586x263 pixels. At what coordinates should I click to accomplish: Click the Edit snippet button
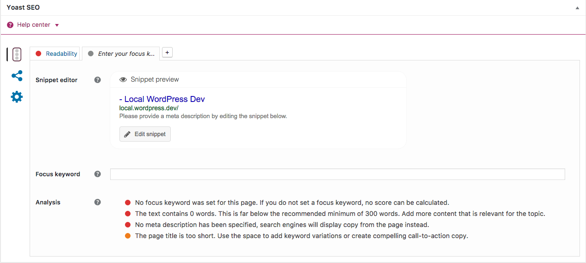tap(145, 134)
